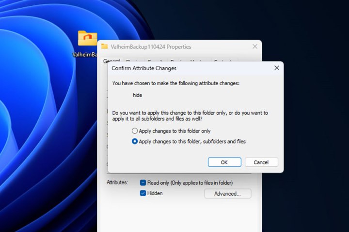Open the Previous Versions tab

[189, 61]
